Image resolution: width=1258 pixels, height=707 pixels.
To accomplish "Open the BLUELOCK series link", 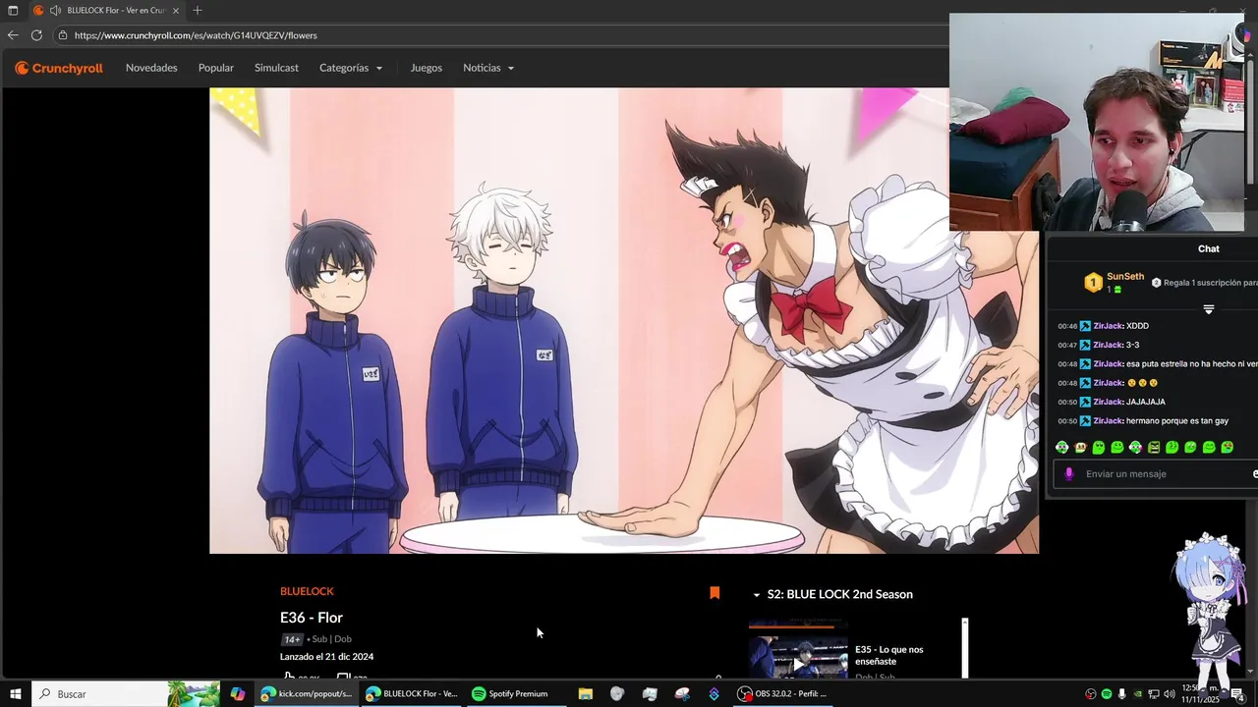I will (x=307, y=591).
